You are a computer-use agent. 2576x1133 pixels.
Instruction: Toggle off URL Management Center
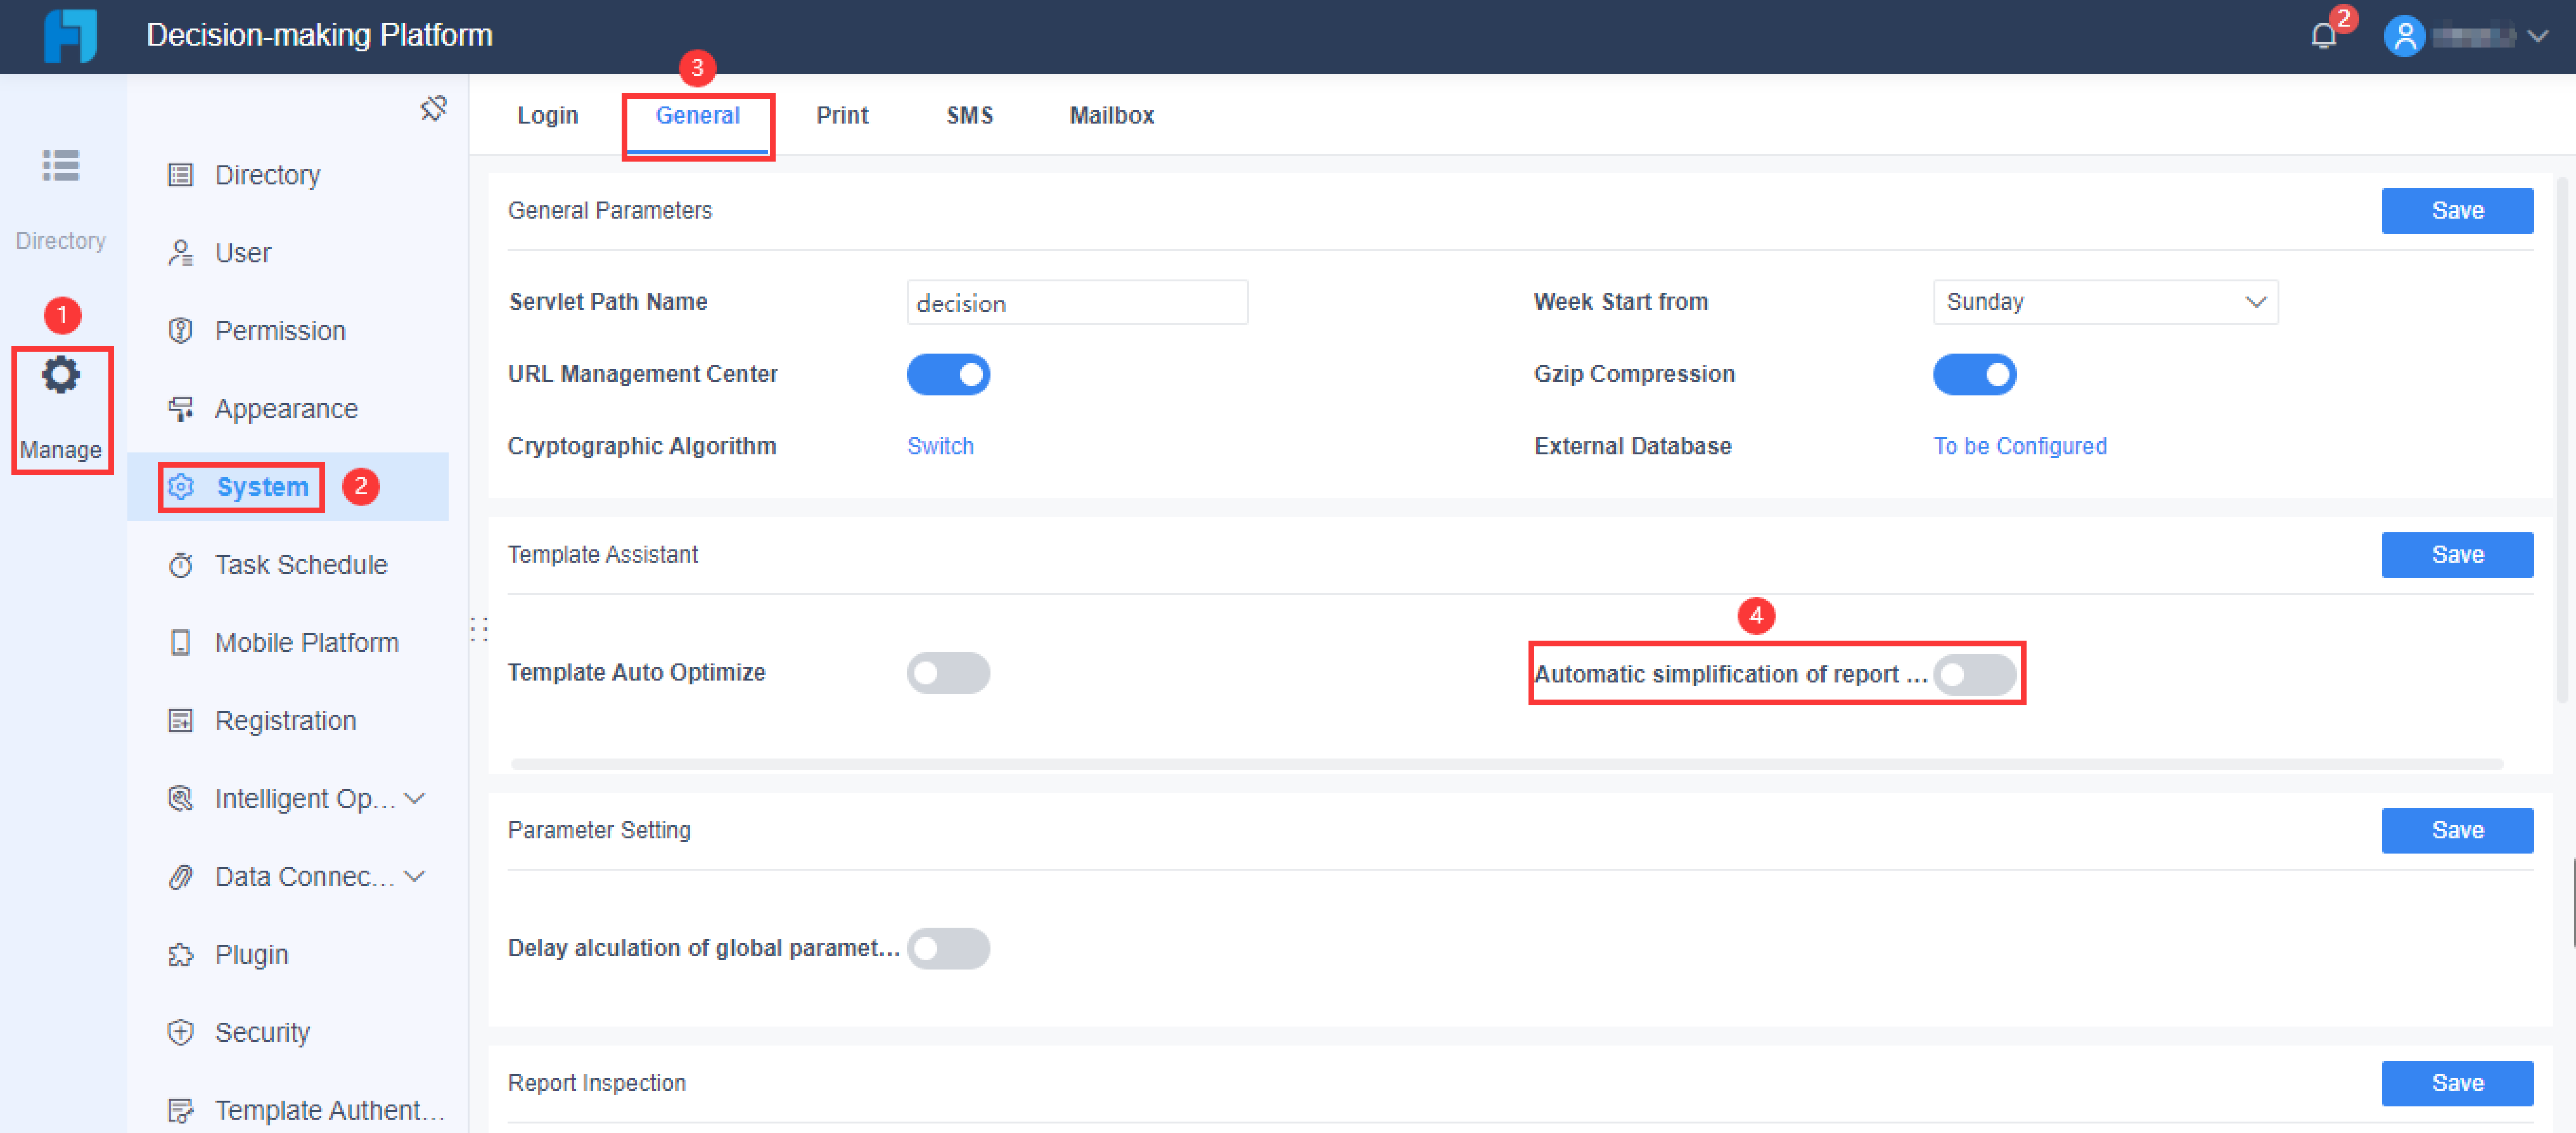coord(948,374)
